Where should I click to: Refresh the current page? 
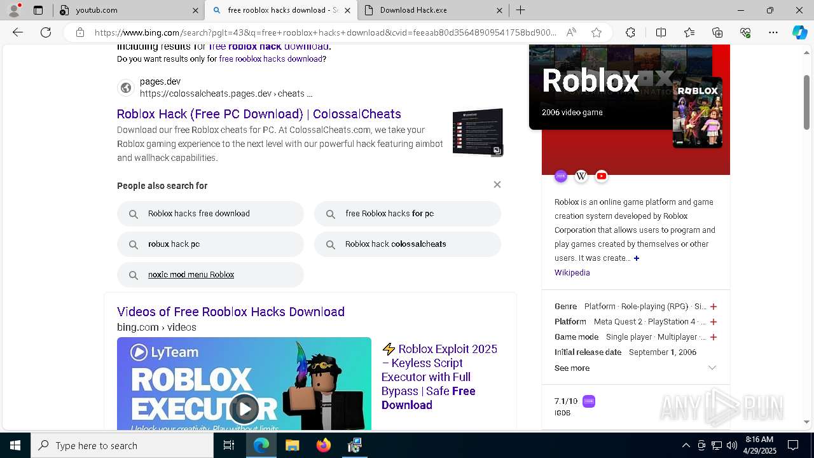tap(46, 32)
